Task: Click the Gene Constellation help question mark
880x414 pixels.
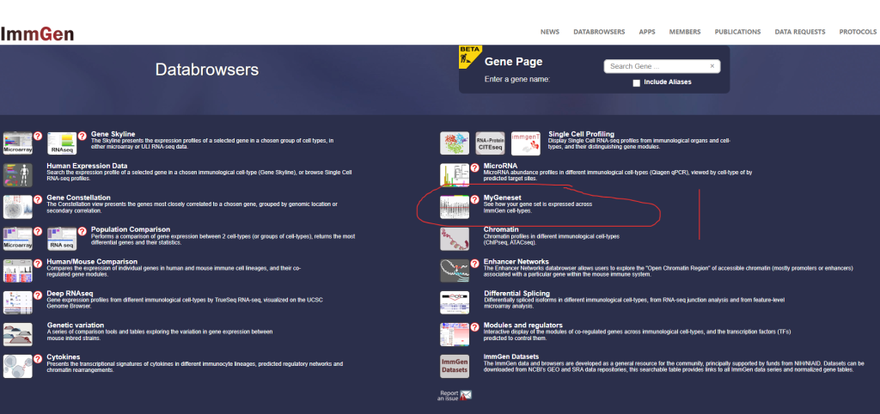Action: coord(38,199)
